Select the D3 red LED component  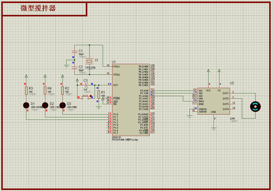(62, 105)
